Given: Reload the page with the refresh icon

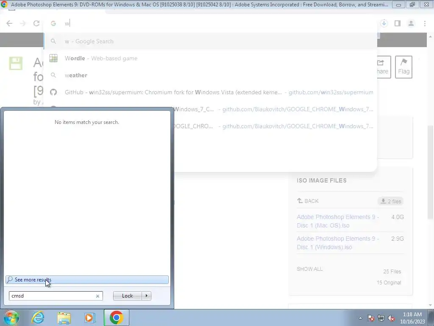Looking at the screenshot, I should point(36,24).
